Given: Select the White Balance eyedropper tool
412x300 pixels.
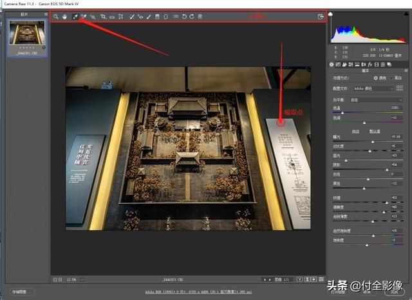Looking at the screenshot, I should click(75, 16).
